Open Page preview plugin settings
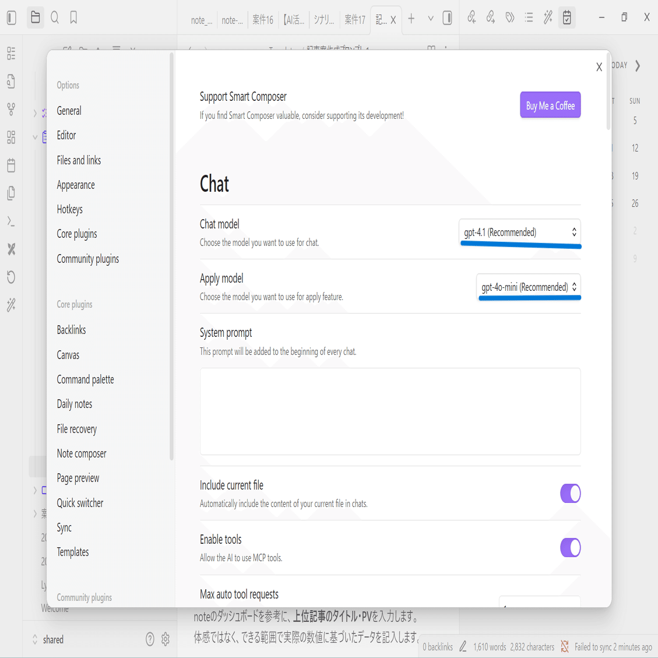This screenshot has height=658, width=658. point(78,478)
